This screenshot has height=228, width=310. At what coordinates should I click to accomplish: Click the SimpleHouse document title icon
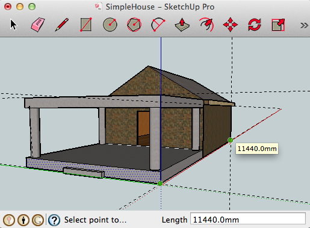point(98,7)
